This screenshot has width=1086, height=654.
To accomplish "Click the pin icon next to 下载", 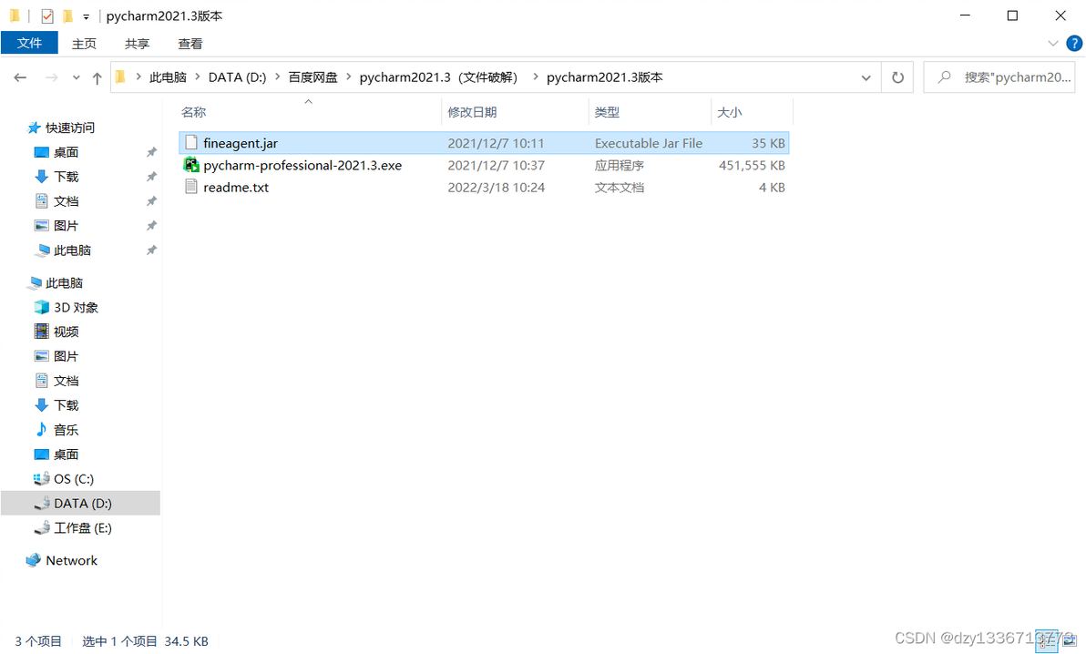I will [151, 177].
